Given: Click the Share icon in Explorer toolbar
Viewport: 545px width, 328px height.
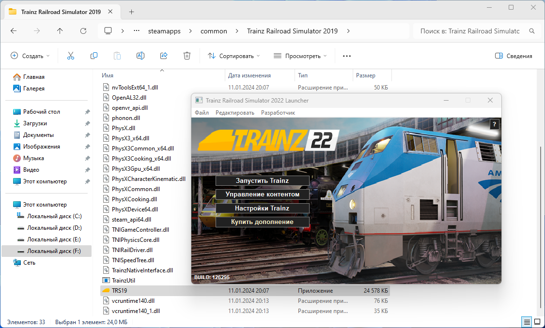Looking at the screenshot, I should point(164,56).
